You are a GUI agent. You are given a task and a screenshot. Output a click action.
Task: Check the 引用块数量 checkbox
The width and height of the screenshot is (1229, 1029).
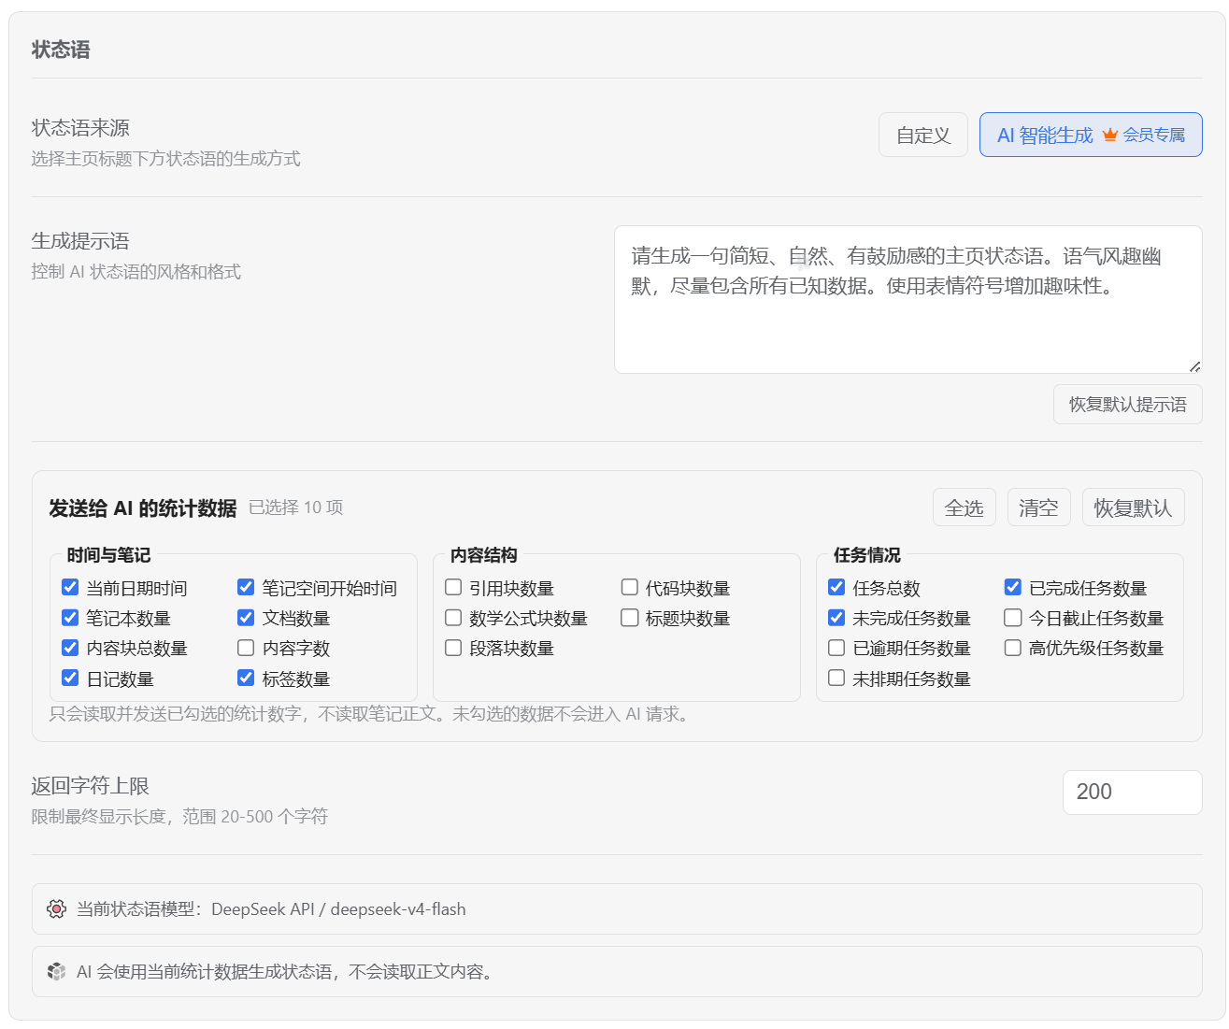click(453, 587)
